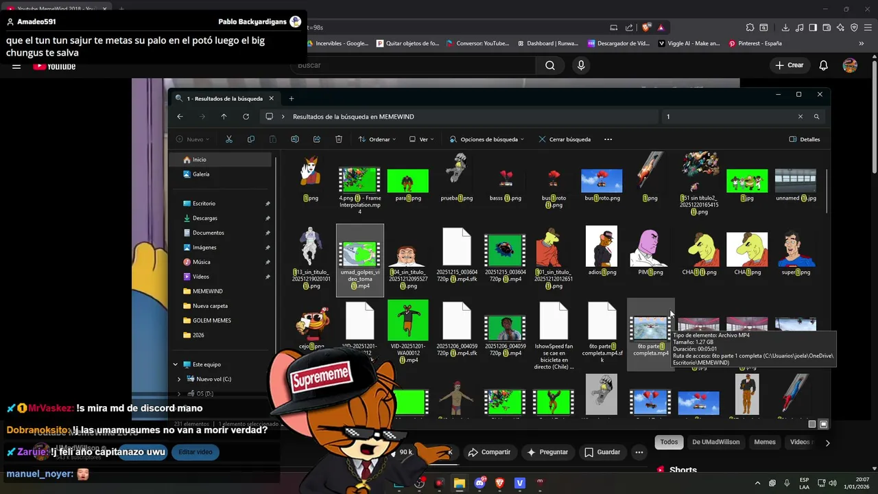Delete the selected file with trash icon
The image size is (878, 494).
pos(339,139)
